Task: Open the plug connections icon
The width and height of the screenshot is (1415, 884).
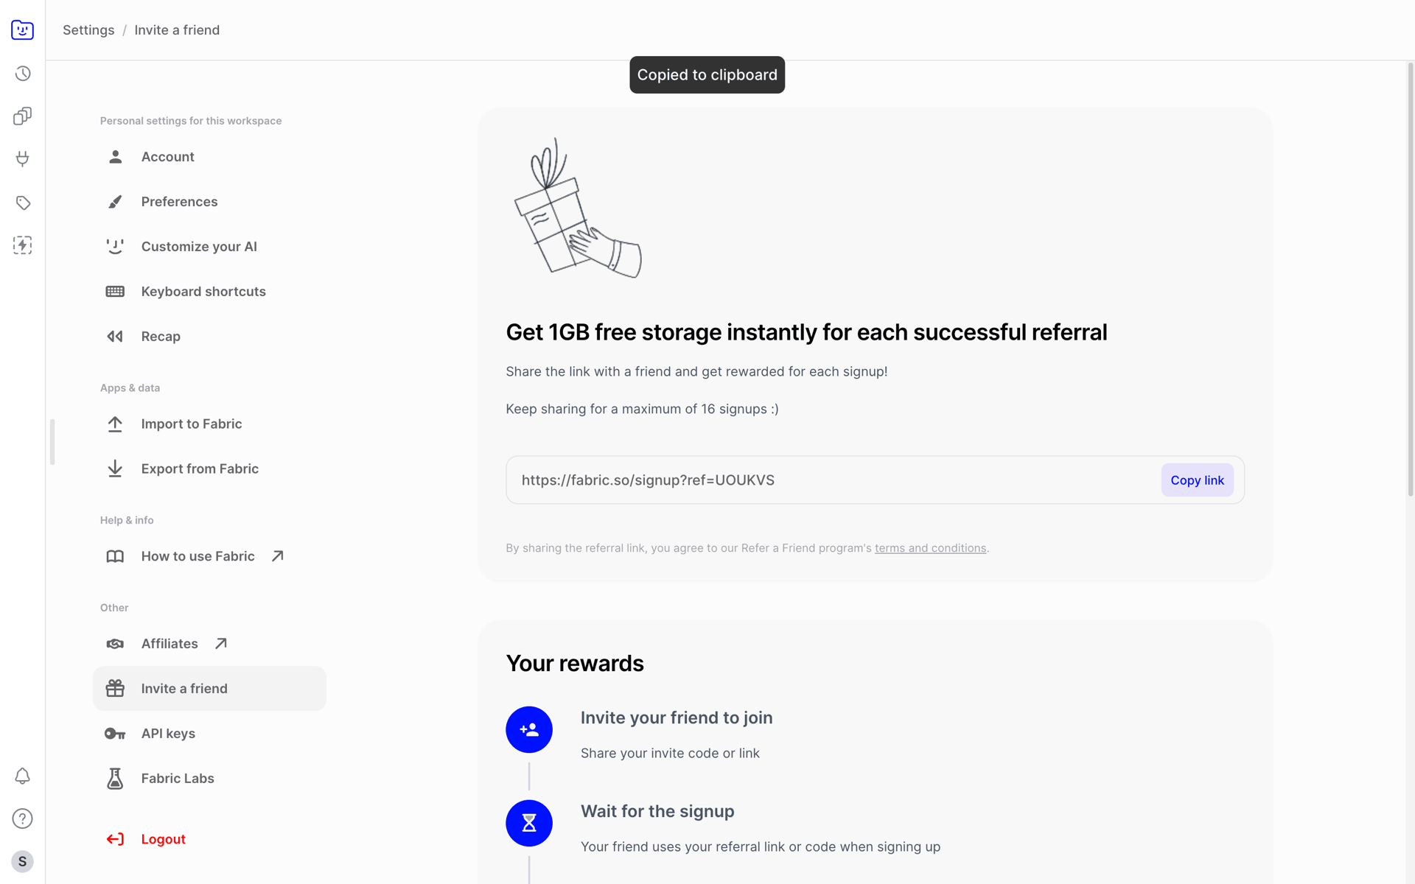Action: [x=23, y=159]
